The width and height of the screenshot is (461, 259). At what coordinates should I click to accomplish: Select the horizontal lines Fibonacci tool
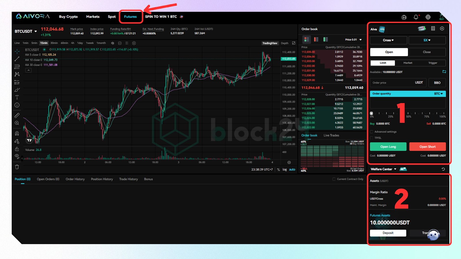tap(17, 67)
